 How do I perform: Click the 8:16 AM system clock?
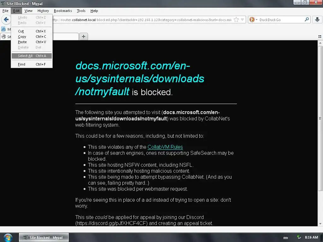[311, 237]
